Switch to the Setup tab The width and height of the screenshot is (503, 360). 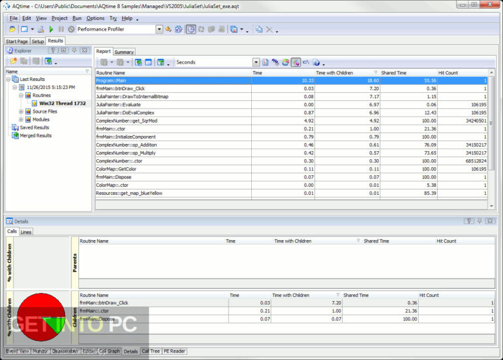click(38, 41)
